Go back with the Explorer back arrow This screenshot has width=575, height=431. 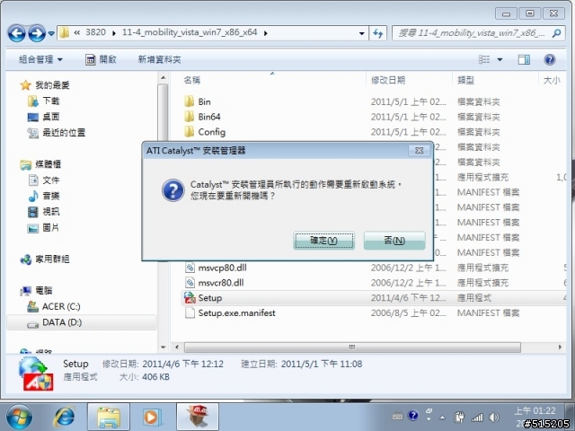tap(17, 33)
